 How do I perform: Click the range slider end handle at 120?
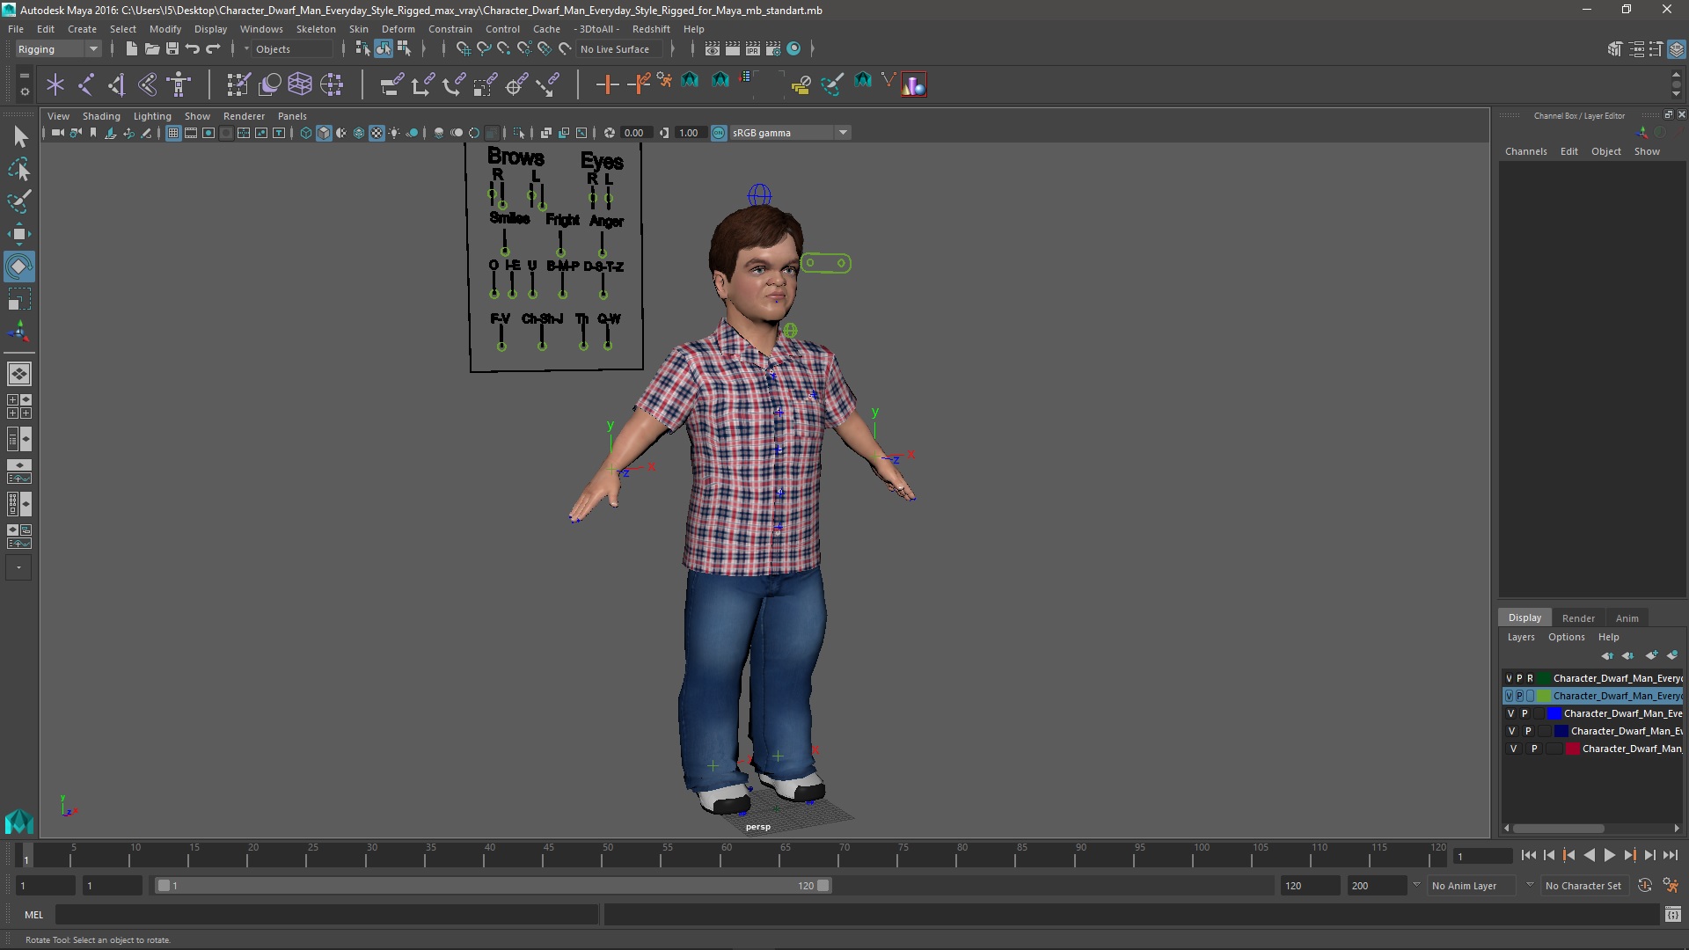click(x=823, y=886)
